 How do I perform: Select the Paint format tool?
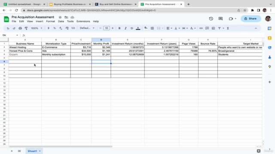(26, 28)
